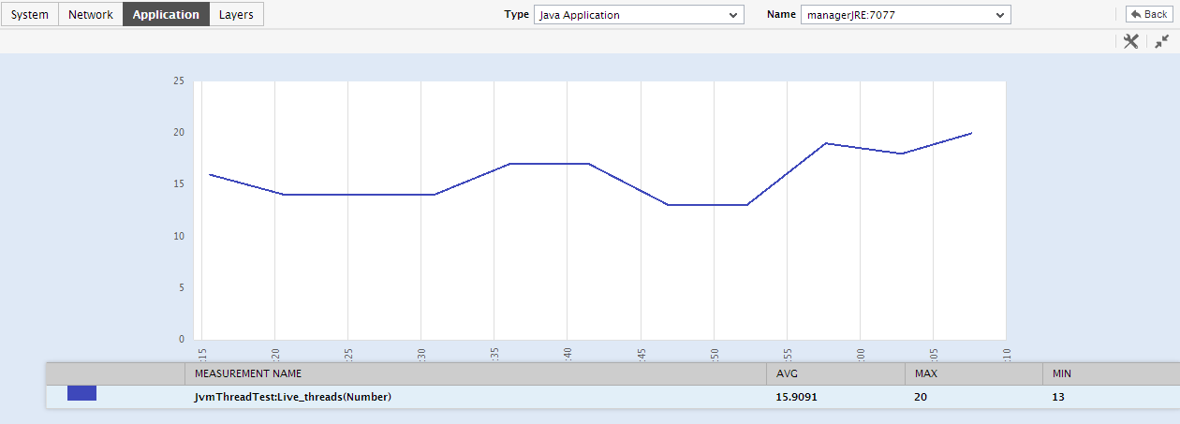Click the average value 15.9091
This screenshot has height=424, width=1180.
[795, 397]
